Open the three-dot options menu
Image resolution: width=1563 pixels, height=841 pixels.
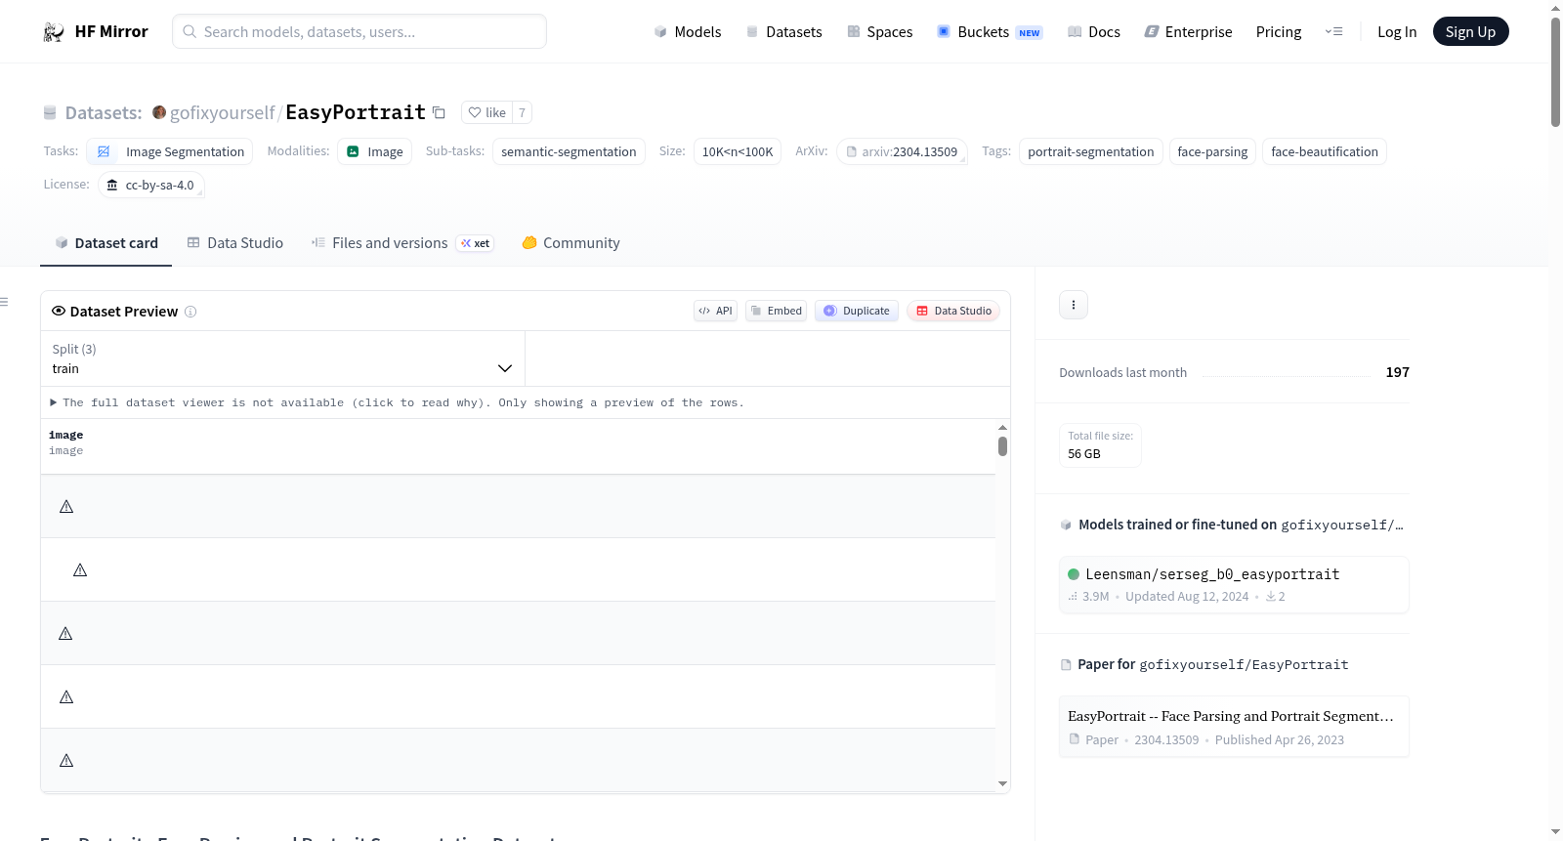(1074, 305)
